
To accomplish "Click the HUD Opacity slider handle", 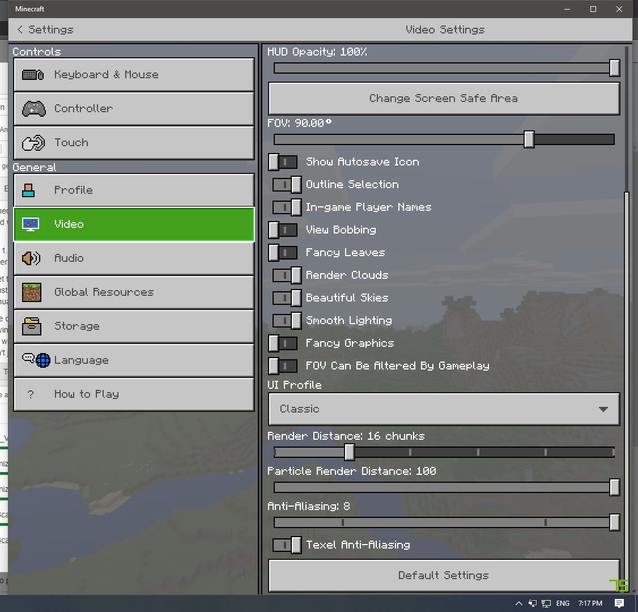I will (614, 68).
